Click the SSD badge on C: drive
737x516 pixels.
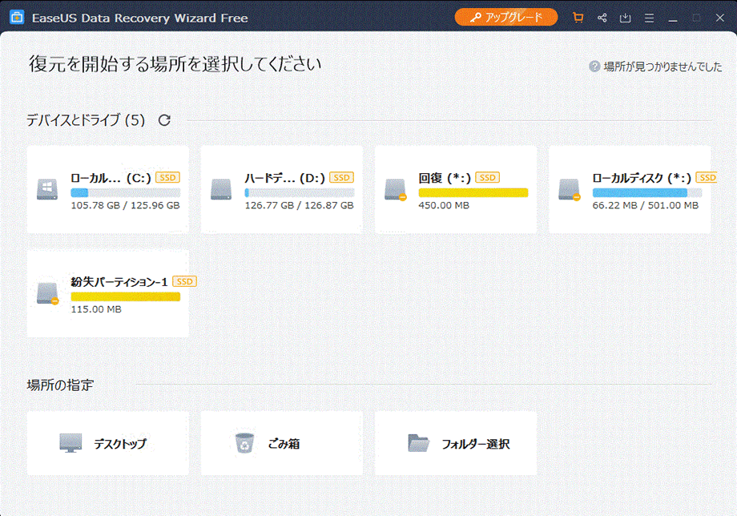coord(167,178)
